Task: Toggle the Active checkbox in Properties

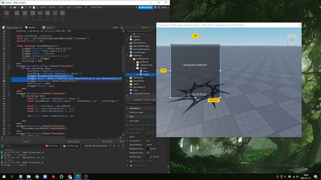Action: coord(148,136)
